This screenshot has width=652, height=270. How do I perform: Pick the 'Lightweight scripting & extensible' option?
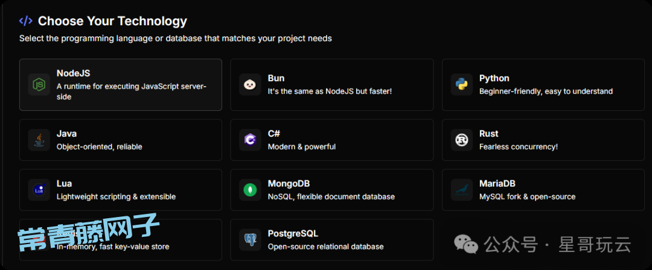click(116, 196)
